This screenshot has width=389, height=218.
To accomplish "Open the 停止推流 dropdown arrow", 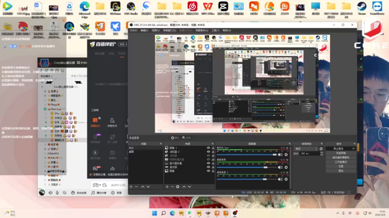I will pyautogui.click(x=354, y=149).
